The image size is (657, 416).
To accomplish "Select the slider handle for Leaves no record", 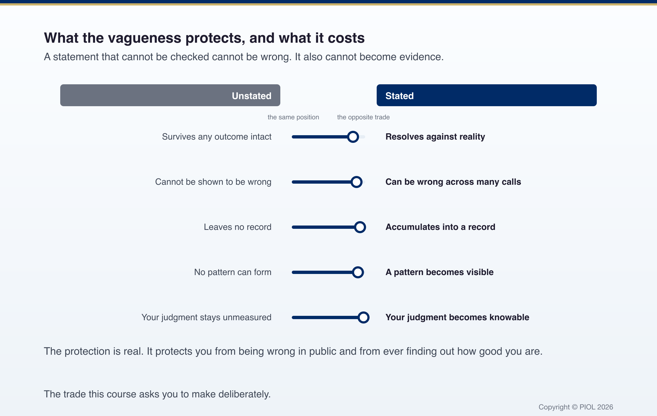I will [360, 227].
